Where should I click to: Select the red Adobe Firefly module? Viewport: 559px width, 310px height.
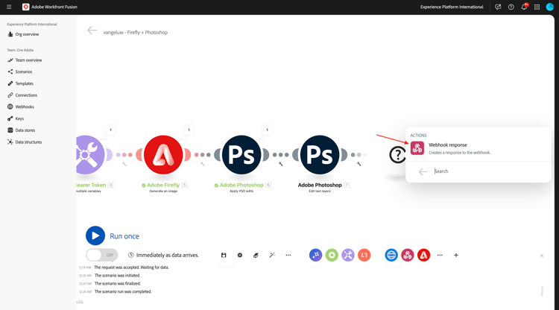(163, 155)
